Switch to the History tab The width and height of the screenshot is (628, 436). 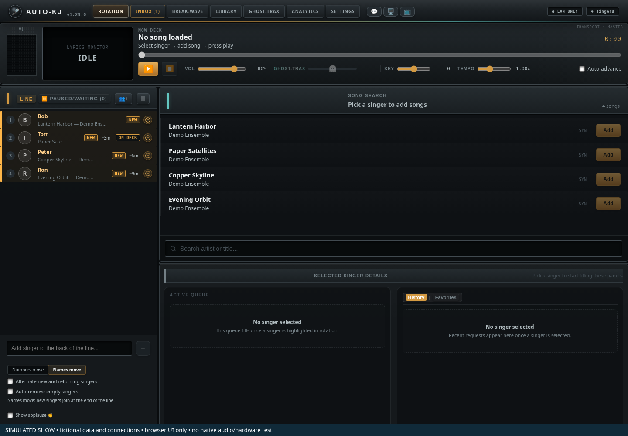point(416,297)
